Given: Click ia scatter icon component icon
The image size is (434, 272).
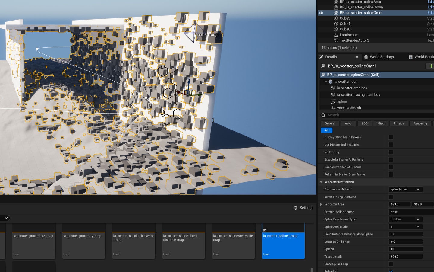Looking at the screenshot, I should pyautogui.click(x=330, y=82).
